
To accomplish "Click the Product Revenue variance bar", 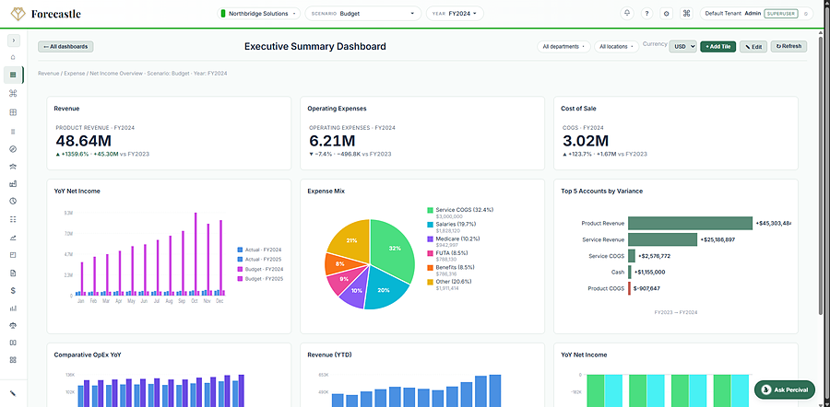I will (x=690, y=223).
